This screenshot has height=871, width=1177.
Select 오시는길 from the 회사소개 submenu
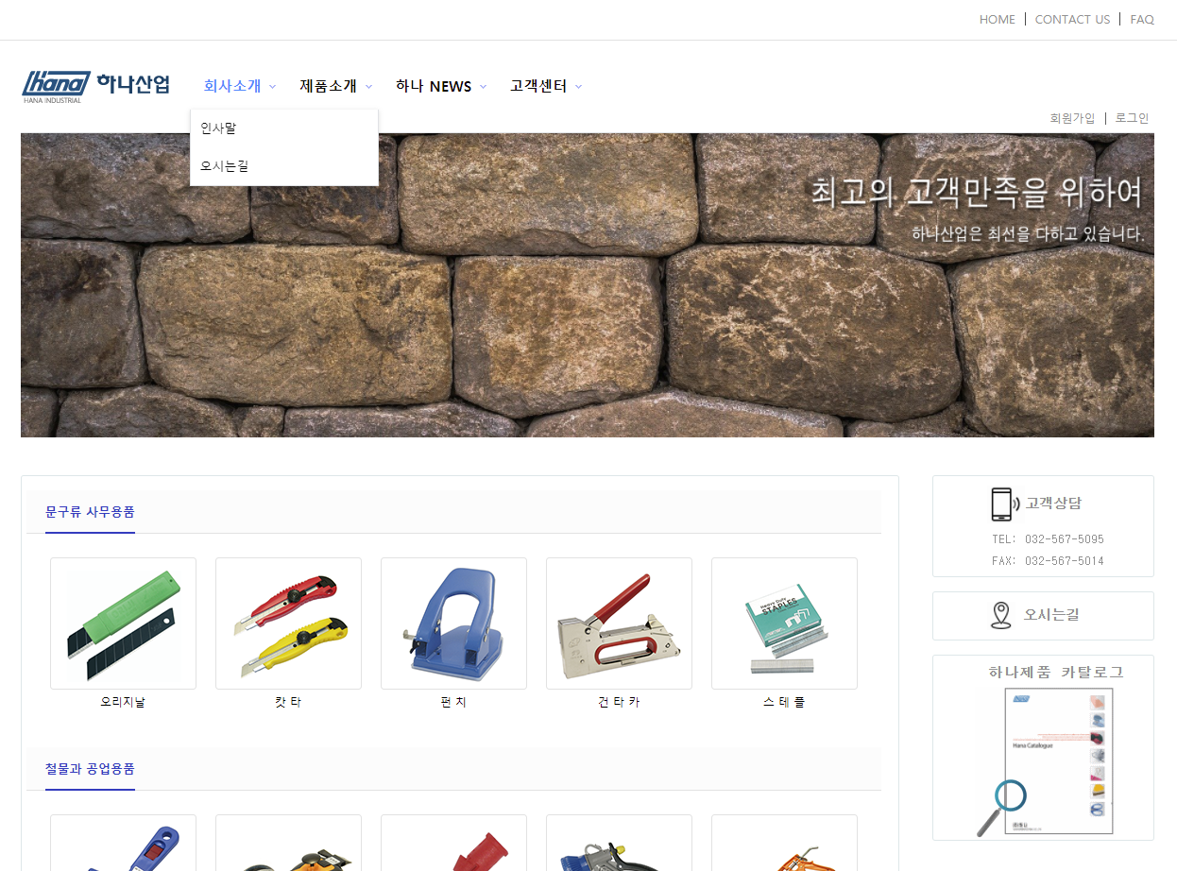click(224, 166)
